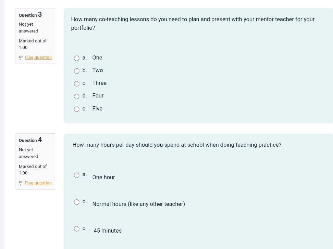Click the co-teaching lessons question text
The height and width of the screenshot is (249, 333).
pyautogui.click(x=193, y=23)
